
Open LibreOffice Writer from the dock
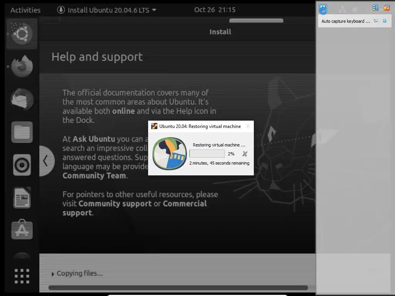(x=22, y=198)
